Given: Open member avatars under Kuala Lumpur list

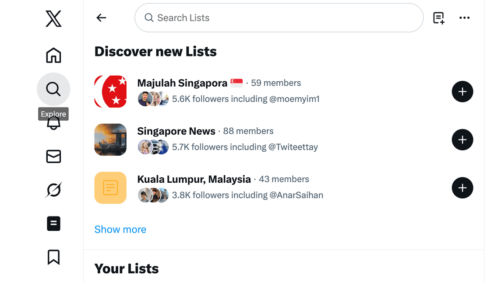Looking at the screenshot, I should pyautogui.click(x=153, y=195).
